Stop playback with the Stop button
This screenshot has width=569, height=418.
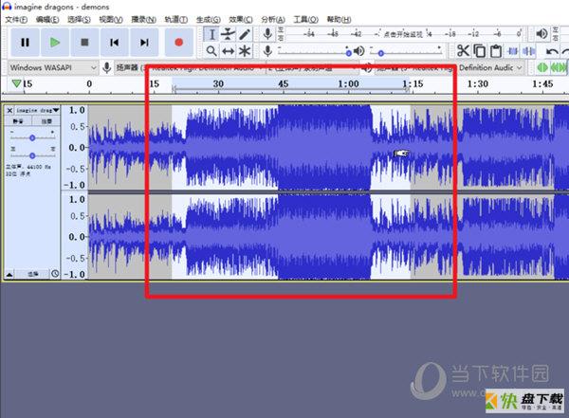coord(84,43)
